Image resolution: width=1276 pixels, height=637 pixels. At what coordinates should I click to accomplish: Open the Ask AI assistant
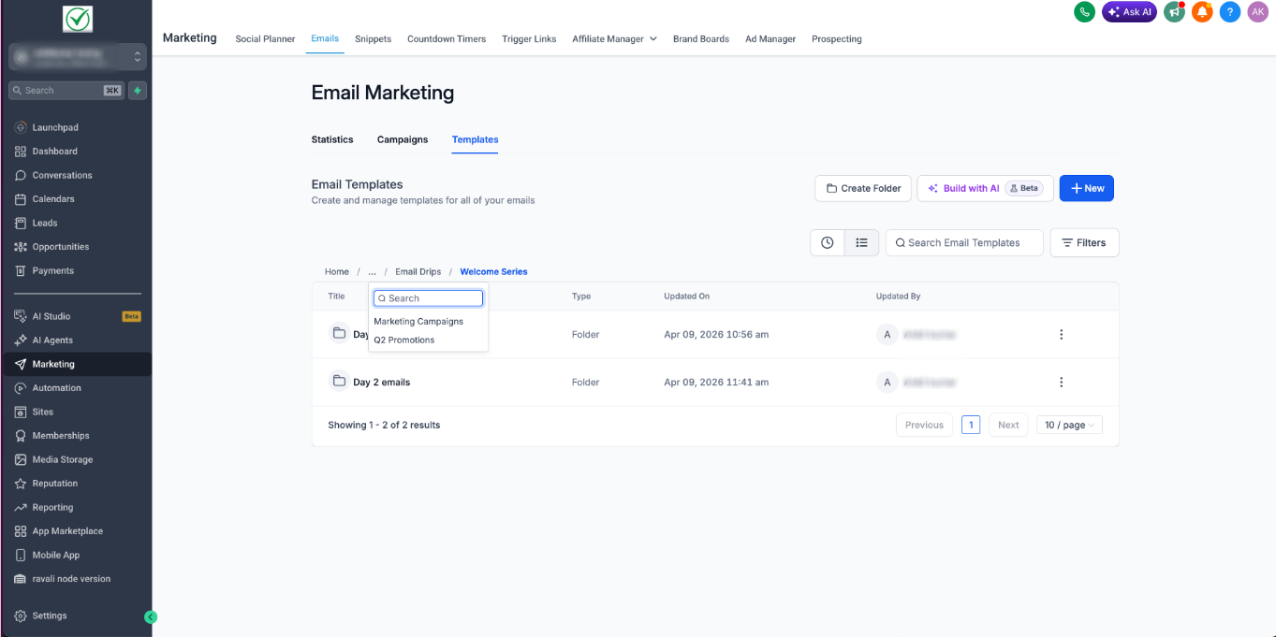pyautogui.click(x=1129, y=12)
